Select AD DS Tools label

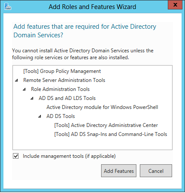click(61, 116)
